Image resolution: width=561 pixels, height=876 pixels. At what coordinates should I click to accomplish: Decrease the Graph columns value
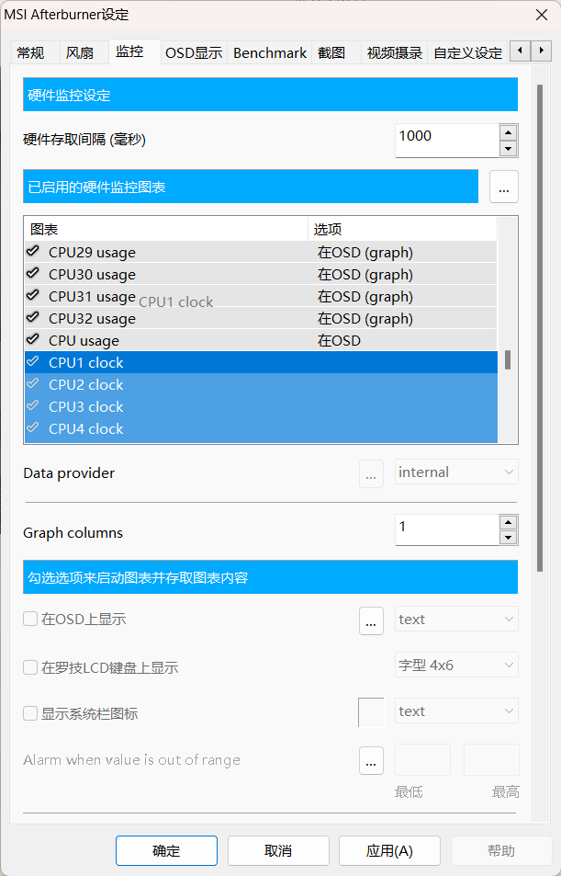(508, 538)
